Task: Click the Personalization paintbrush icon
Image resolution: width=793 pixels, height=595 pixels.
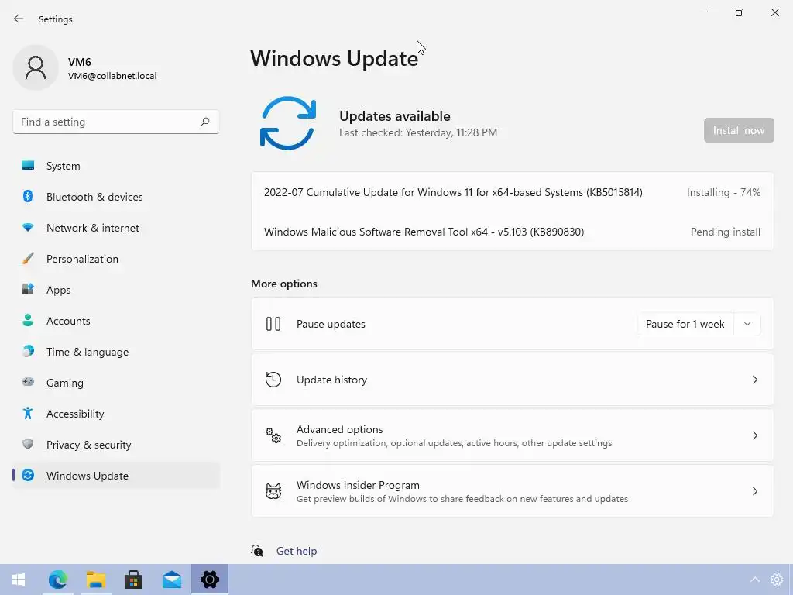Action: pos(28,259)
